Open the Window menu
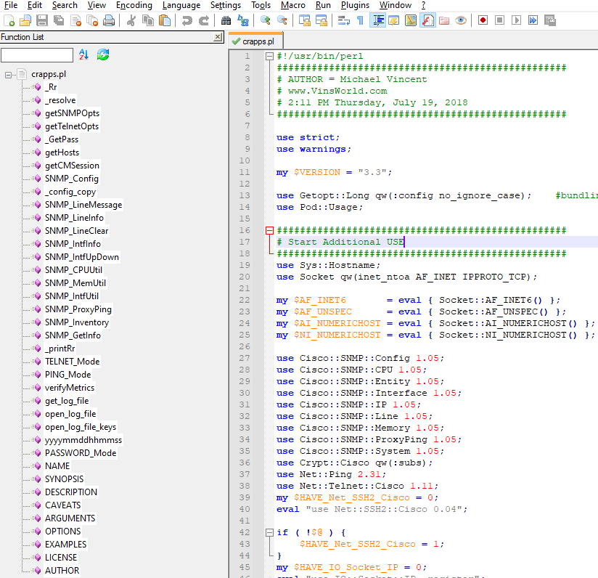The width and height of the screenshot is (598, 578). click(x=395, y=5)
